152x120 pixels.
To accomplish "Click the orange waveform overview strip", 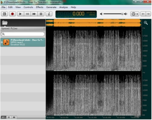I will point(94,23).
